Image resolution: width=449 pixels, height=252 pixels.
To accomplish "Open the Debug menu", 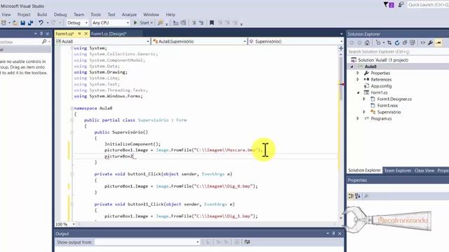I will click(x=60, y=15).
